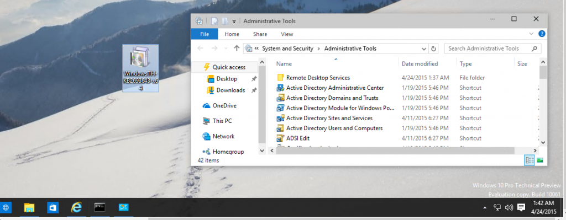Show hidden tray icons

485,208
